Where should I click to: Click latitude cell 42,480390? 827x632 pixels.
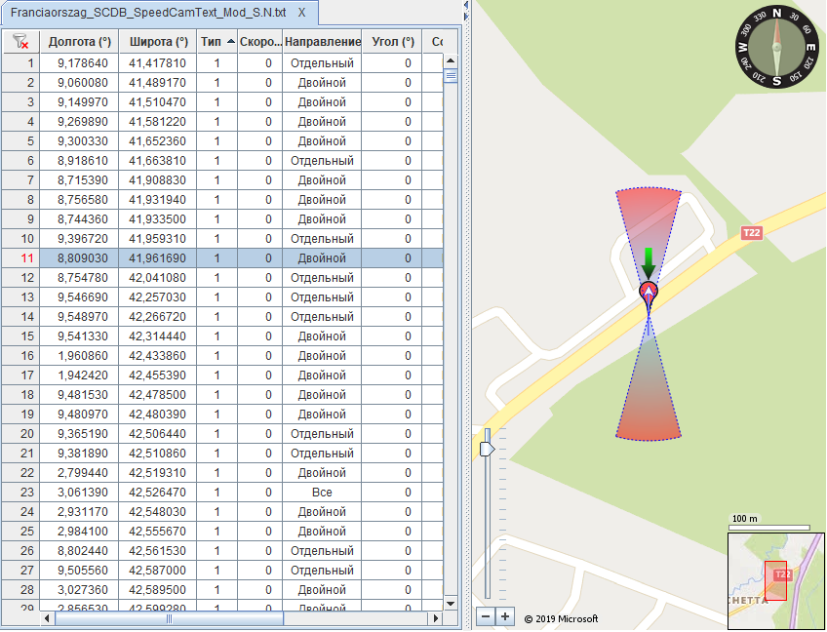click(x=158, y=415)
